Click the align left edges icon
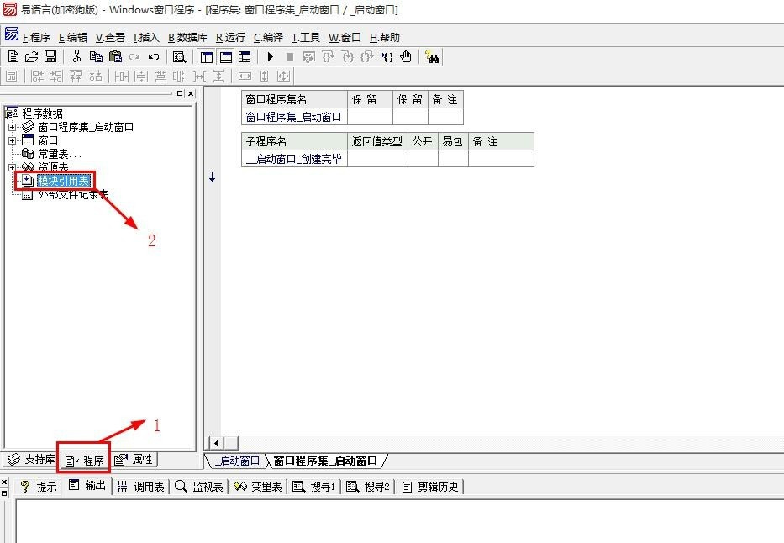 [38, 76]
